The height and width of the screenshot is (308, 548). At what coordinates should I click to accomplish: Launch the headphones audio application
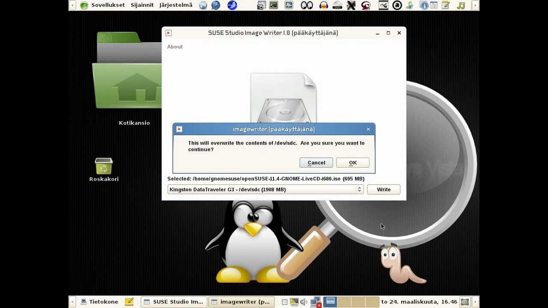[x=324, y=5]
